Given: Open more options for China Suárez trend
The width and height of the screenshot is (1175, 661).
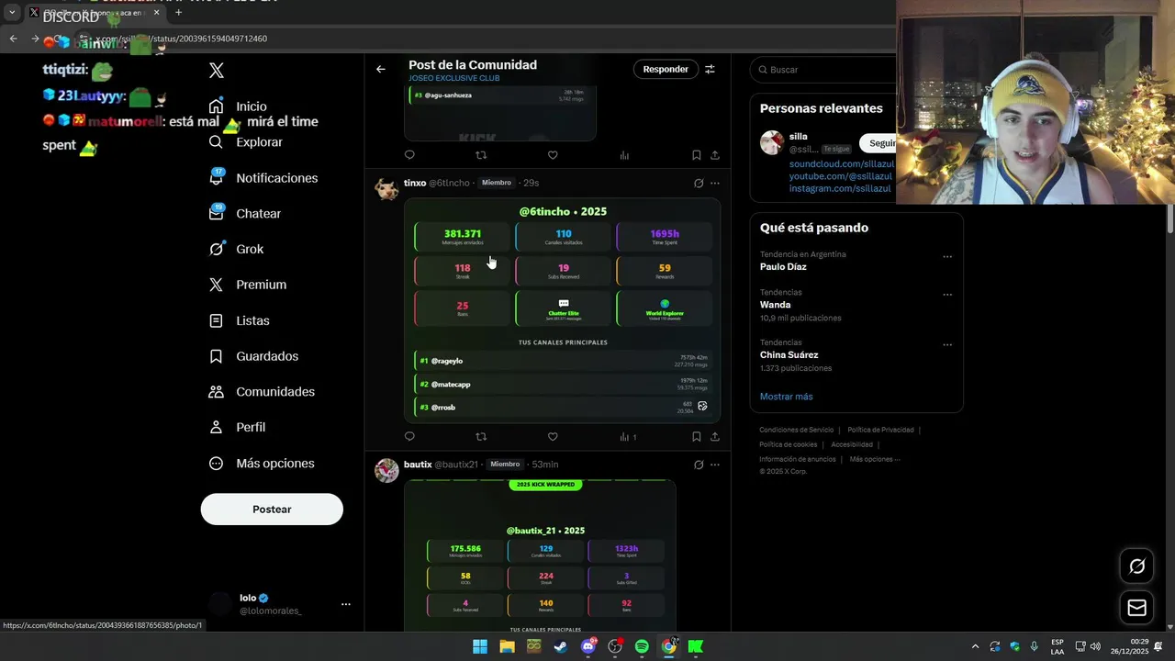Looking at the screenshot, I should pyautogui.click(x=947, y=345).
